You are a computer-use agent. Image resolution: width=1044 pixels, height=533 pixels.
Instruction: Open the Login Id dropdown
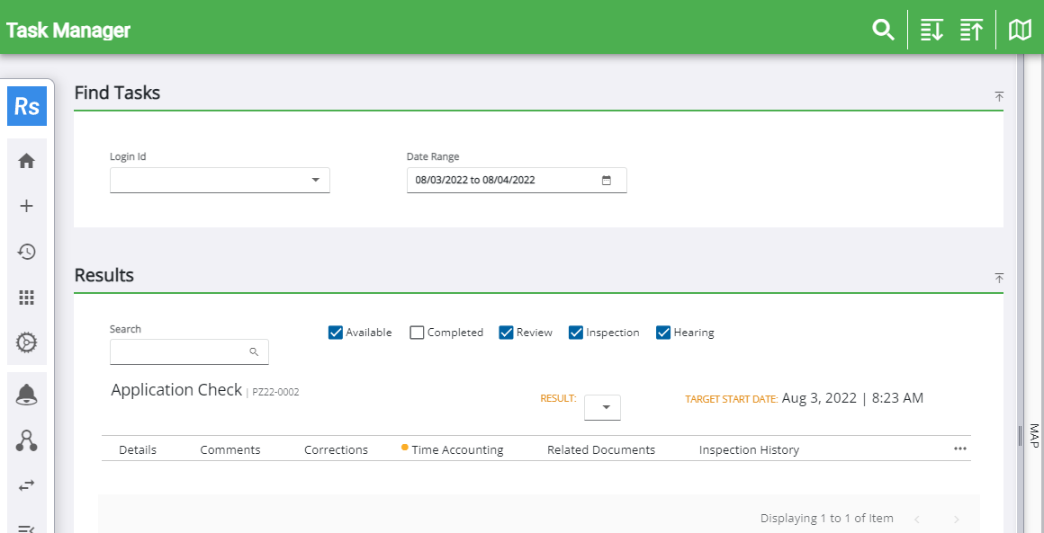click(315, 180)
